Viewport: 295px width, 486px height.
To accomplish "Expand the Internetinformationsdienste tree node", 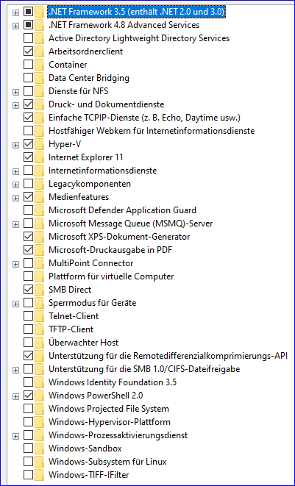I will tap(15, 171).
